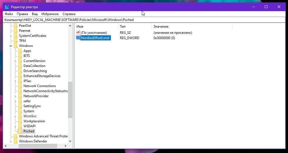
Task: Expand the Windows Defender tree node
Action: (x=11, y=142)
